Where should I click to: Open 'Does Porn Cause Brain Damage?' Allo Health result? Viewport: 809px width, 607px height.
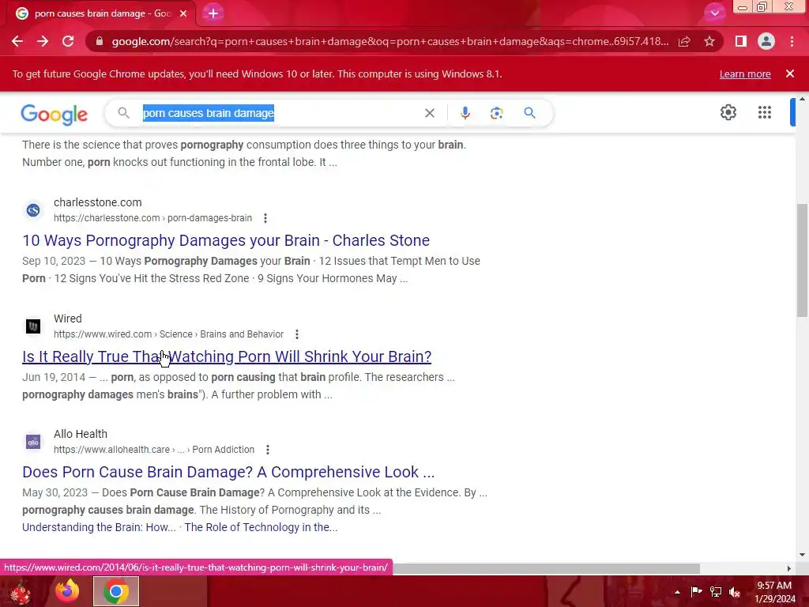(228, 472)
